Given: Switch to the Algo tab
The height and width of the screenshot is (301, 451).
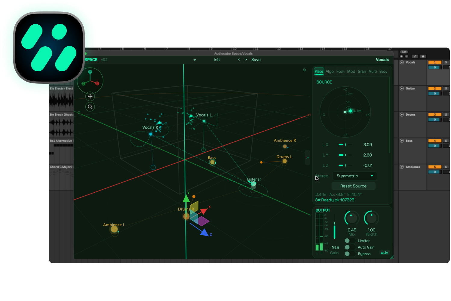Looking at the screenshot, I should pos(330,71).
